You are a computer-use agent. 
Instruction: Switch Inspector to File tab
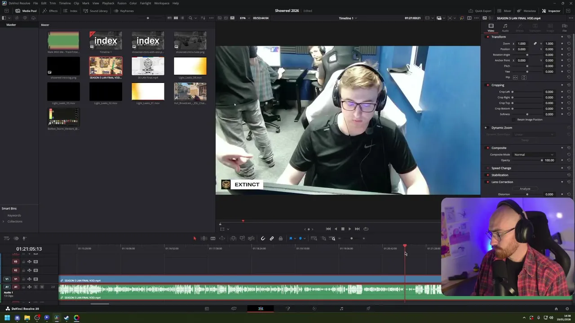tap(565, 28)
